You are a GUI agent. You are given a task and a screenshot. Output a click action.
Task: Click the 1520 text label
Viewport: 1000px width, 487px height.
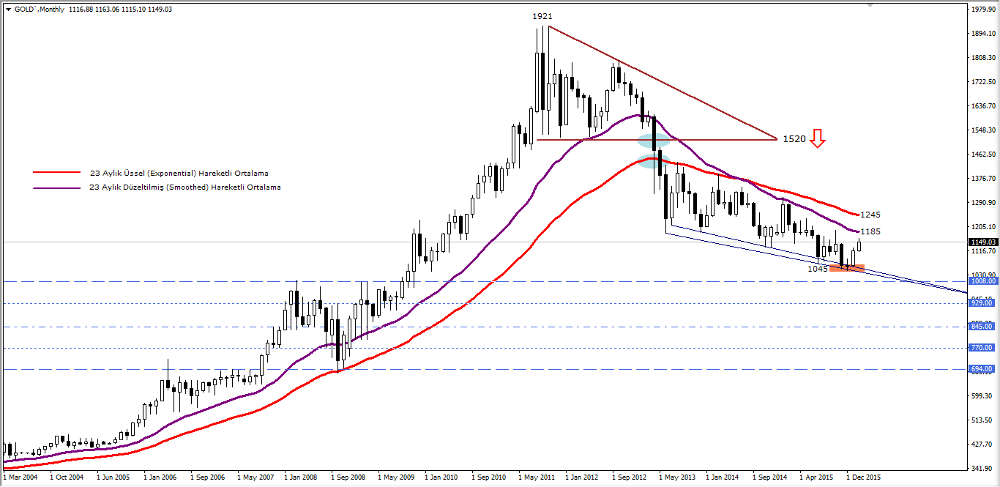coord(794,138)
